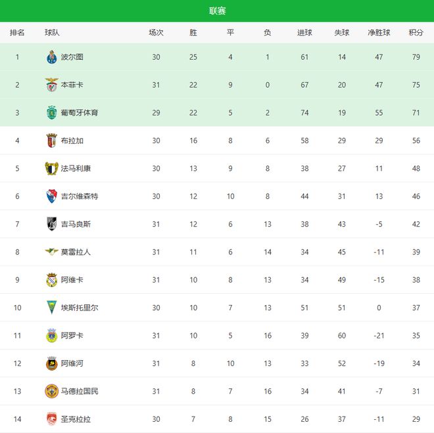Click the 进球 column header

pos(304,32)
